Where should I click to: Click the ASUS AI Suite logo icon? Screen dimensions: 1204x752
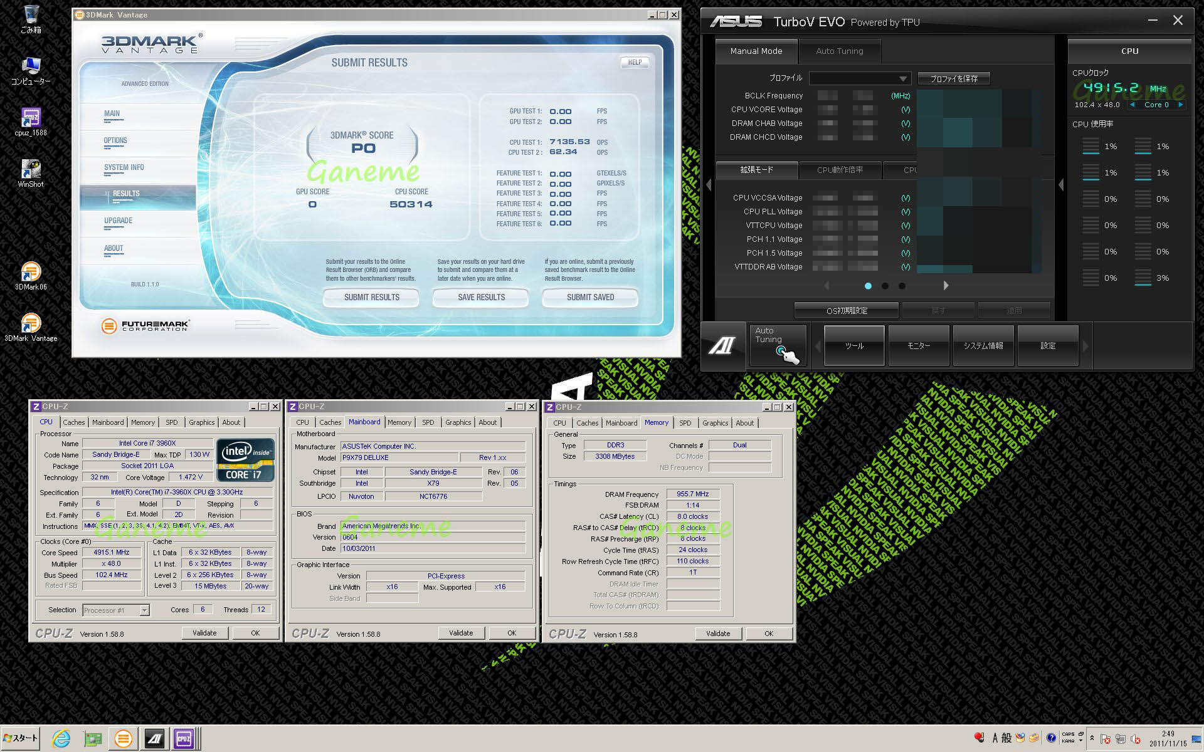[723, 345]
